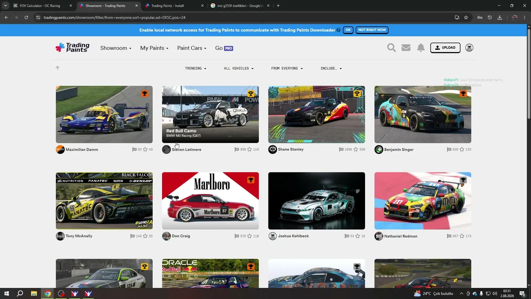Switch to the FOV Calculator - OC Racing tab
Viewport: 531px width, 299px height.
pyautogui.click(x=43, y=6)
